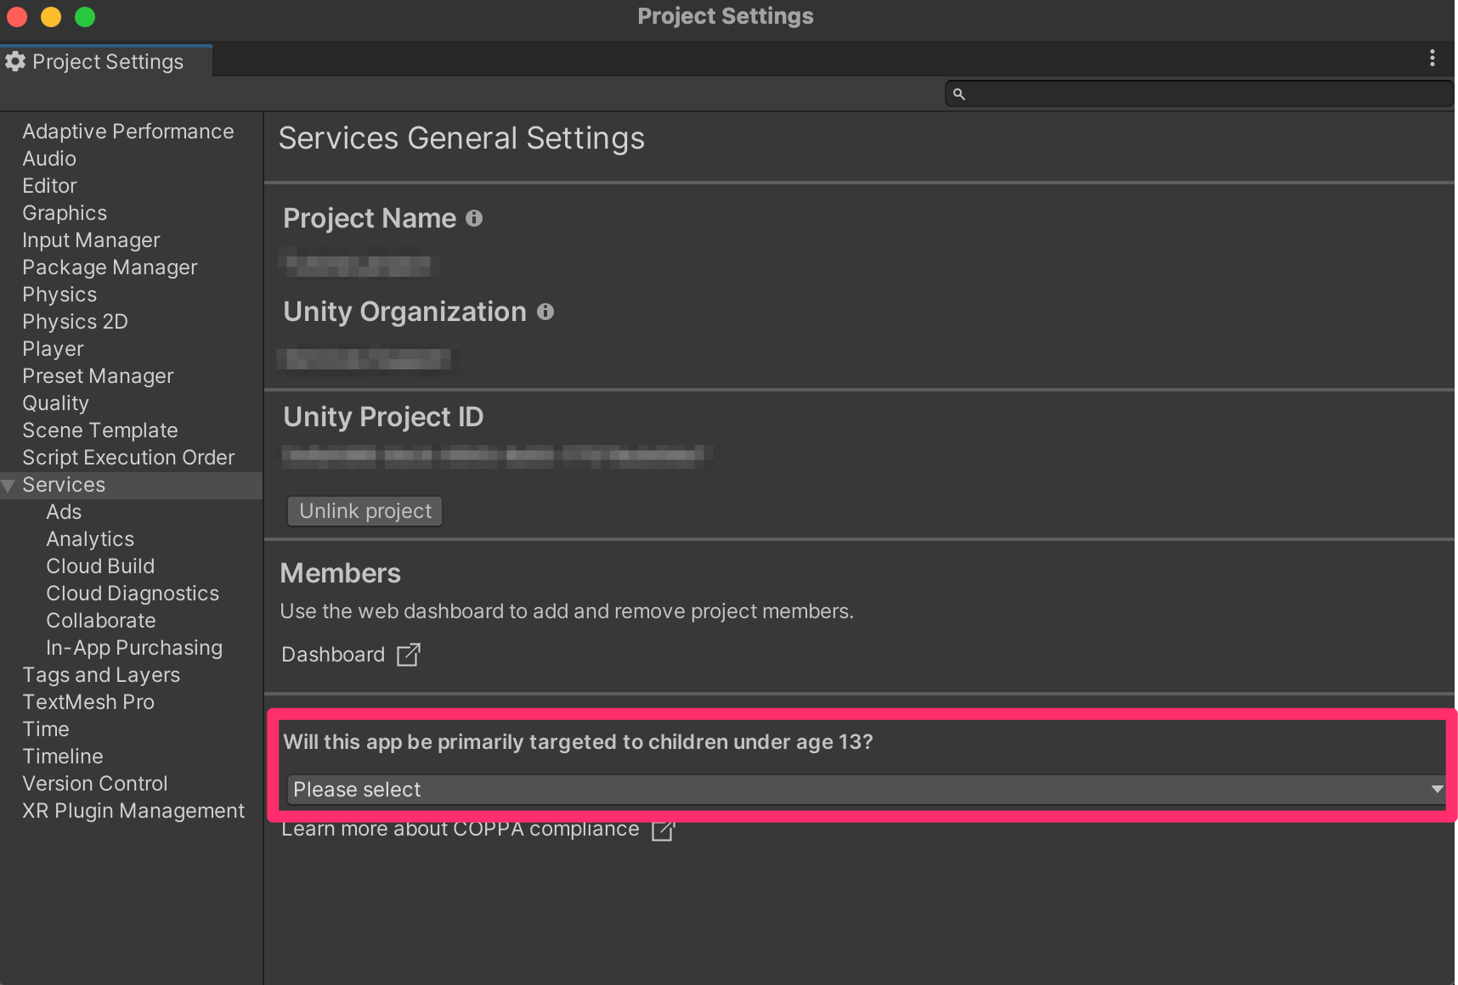The width and height of the screenshot is (1458, 985).
Task: Click the gear icon on Project Settings tab
Action: click(x=15, y=61)
